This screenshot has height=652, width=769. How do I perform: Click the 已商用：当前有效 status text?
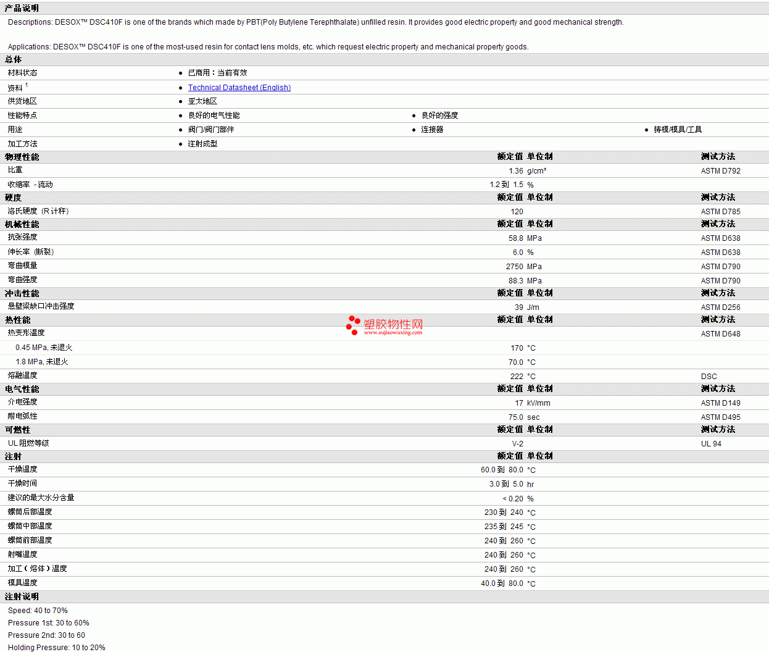(217, 73)
